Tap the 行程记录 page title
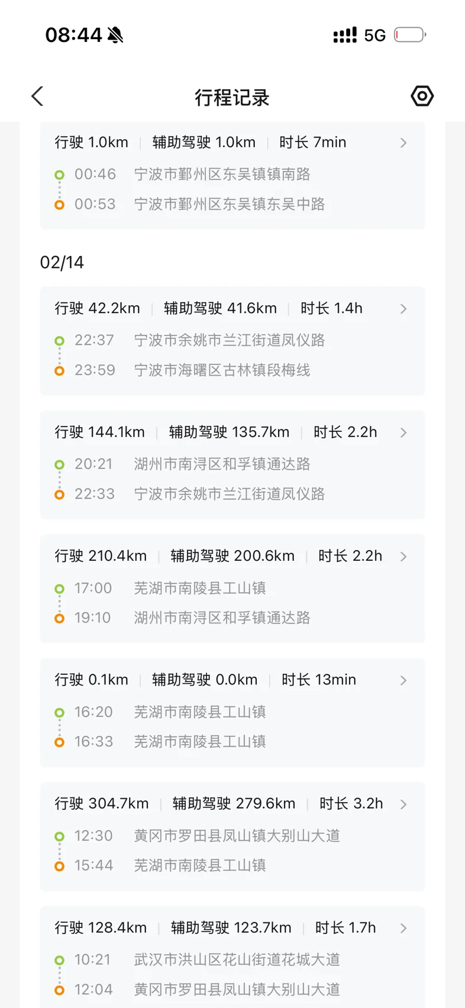Screen dimensions: 465x1008 point(232,98)
